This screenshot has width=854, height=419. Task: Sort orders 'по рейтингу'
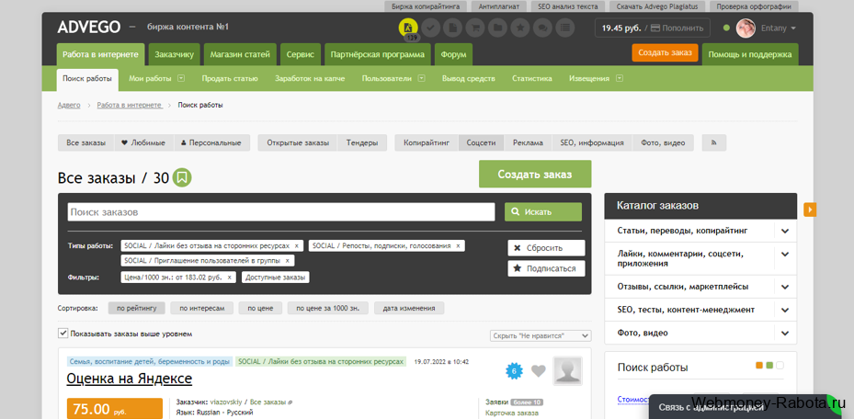[x=136, y=308]
